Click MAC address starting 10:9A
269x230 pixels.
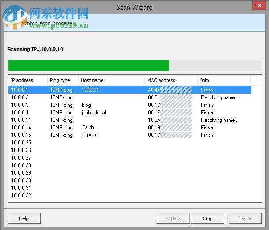pyautogui.click(x=170, y=120)
